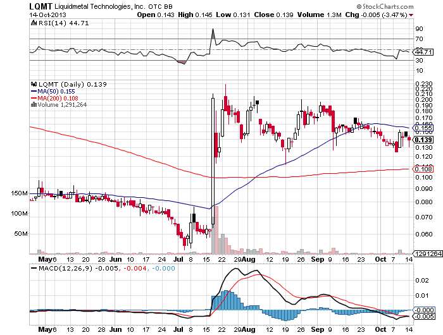
Task: Click the red 0.108 MA(200) value flag
Action: click(423, 169)
